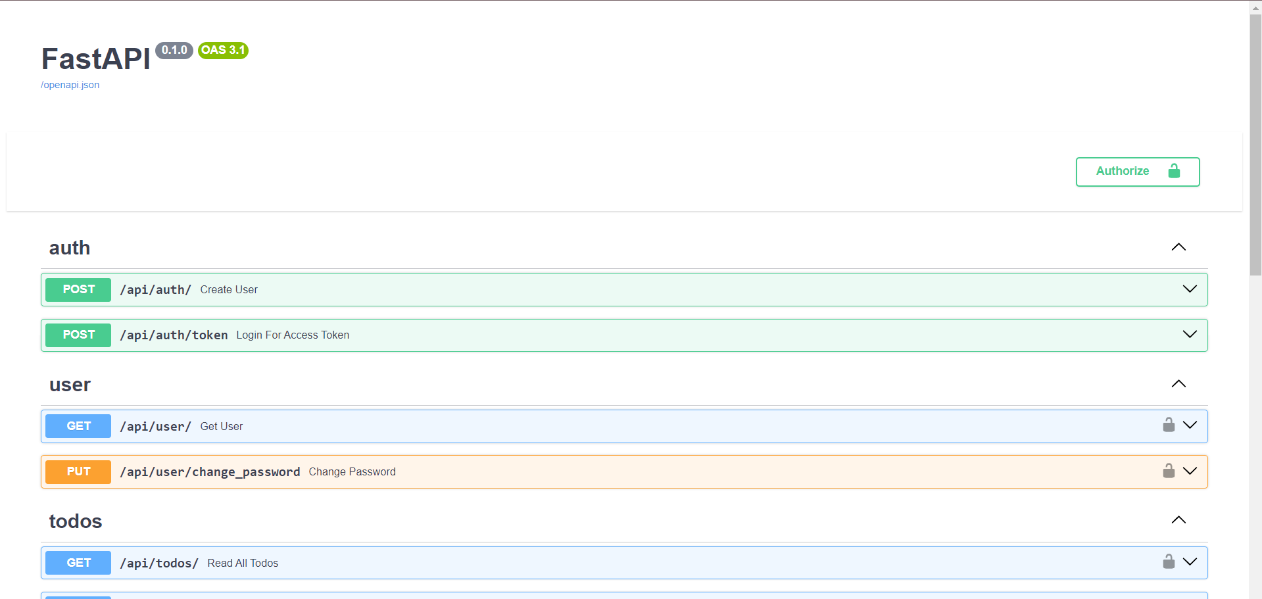Expand the Create User endpoint details
Image resolution: width=1262 pixels, height=599 pixels.
pos(1190,289)
